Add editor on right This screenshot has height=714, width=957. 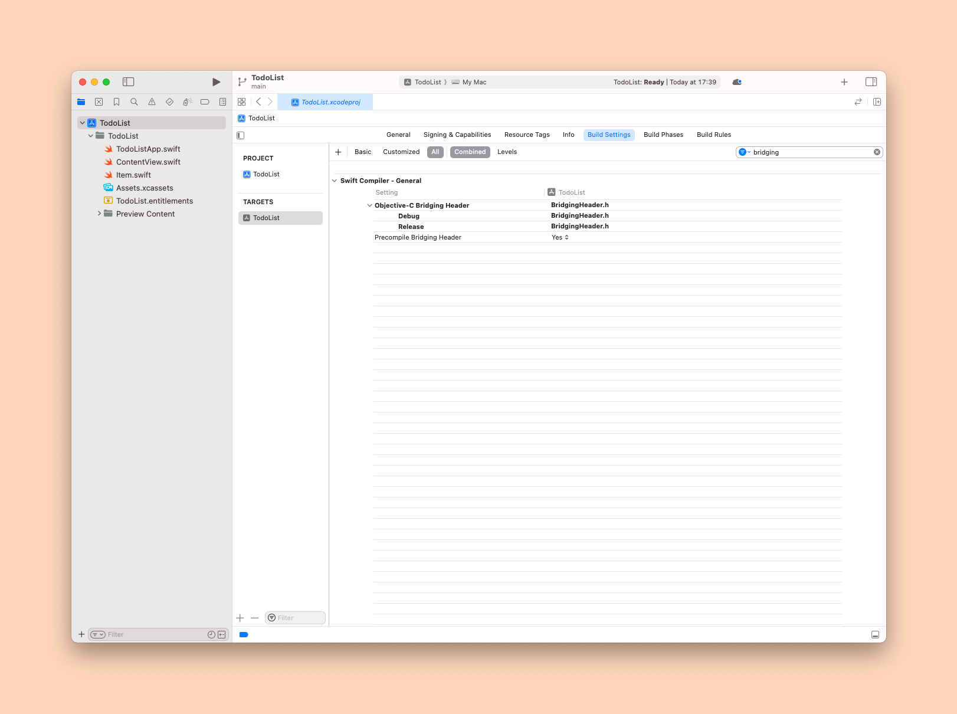[x=877, y=102]
